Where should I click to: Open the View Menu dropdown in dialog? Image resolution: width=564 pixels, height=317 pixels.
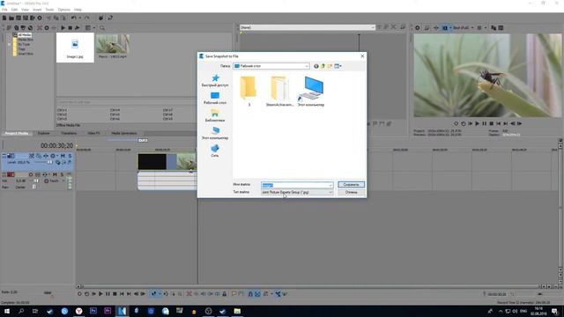tap(338, 66)
